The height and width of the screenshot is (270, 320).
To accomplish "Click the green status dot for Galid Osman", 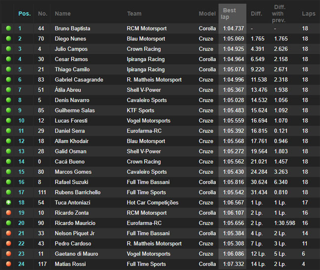I will tap(8, 151).
